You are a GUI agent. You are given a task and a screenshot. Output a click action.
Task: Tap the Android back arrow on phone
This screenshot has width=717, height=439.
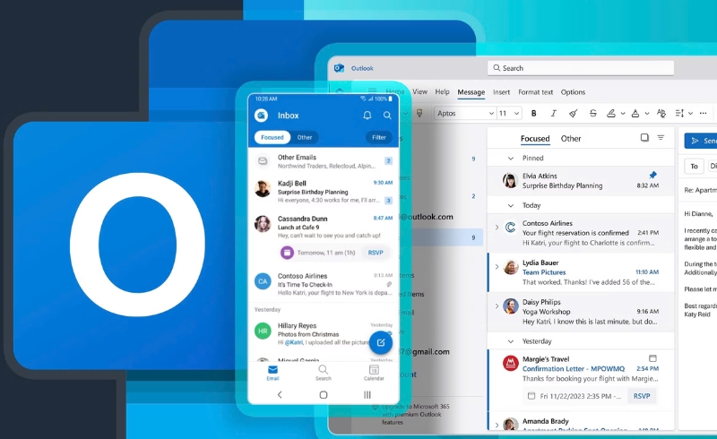[280, 394]
